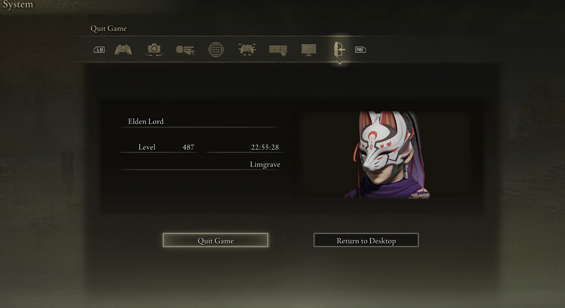Screen dimensions: 565x308
Task: Open the Sound and Display speaker icon
Action: point(185,50)
